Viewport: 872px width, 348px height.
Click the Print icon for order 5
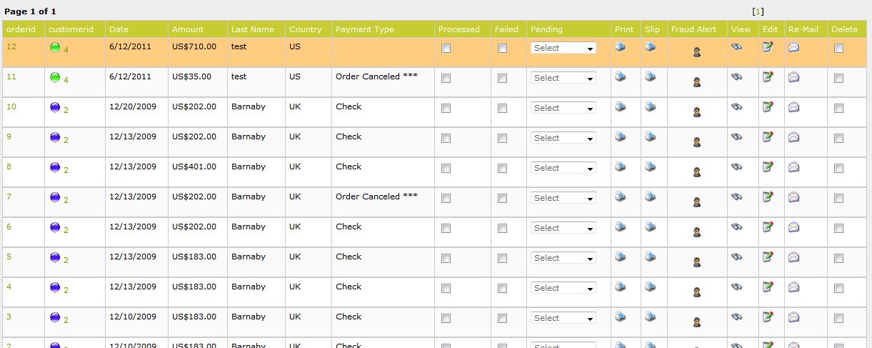click(x=620, y=257)
